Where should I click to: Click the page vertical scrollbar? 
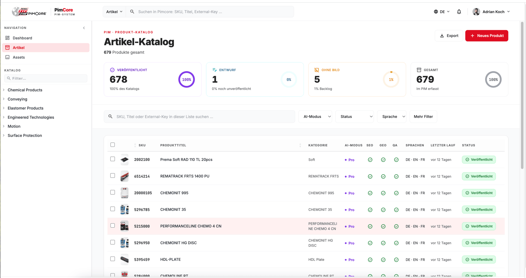point(522,95)
